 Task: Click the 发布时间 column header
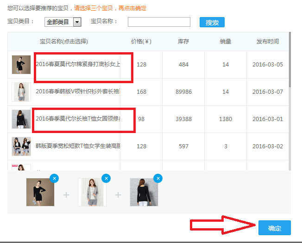pos(268,42)
